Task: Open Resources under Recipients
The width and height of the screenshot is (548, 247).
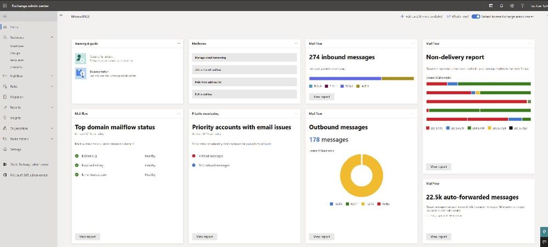Action: 17,60
